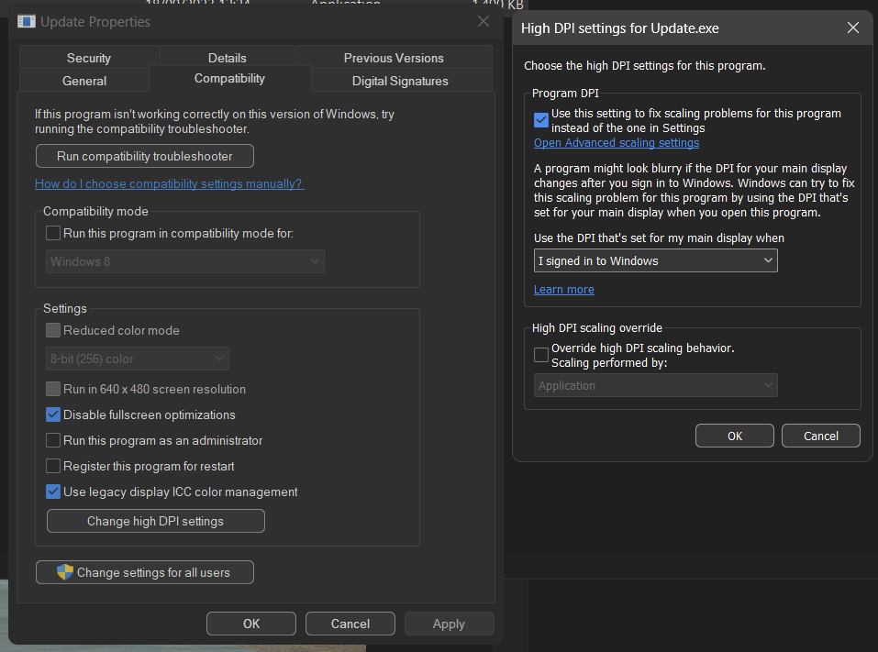Click Change settings for all users button
Screen dimensions: 878x652
pyautogui.click(x=144, y=572)
